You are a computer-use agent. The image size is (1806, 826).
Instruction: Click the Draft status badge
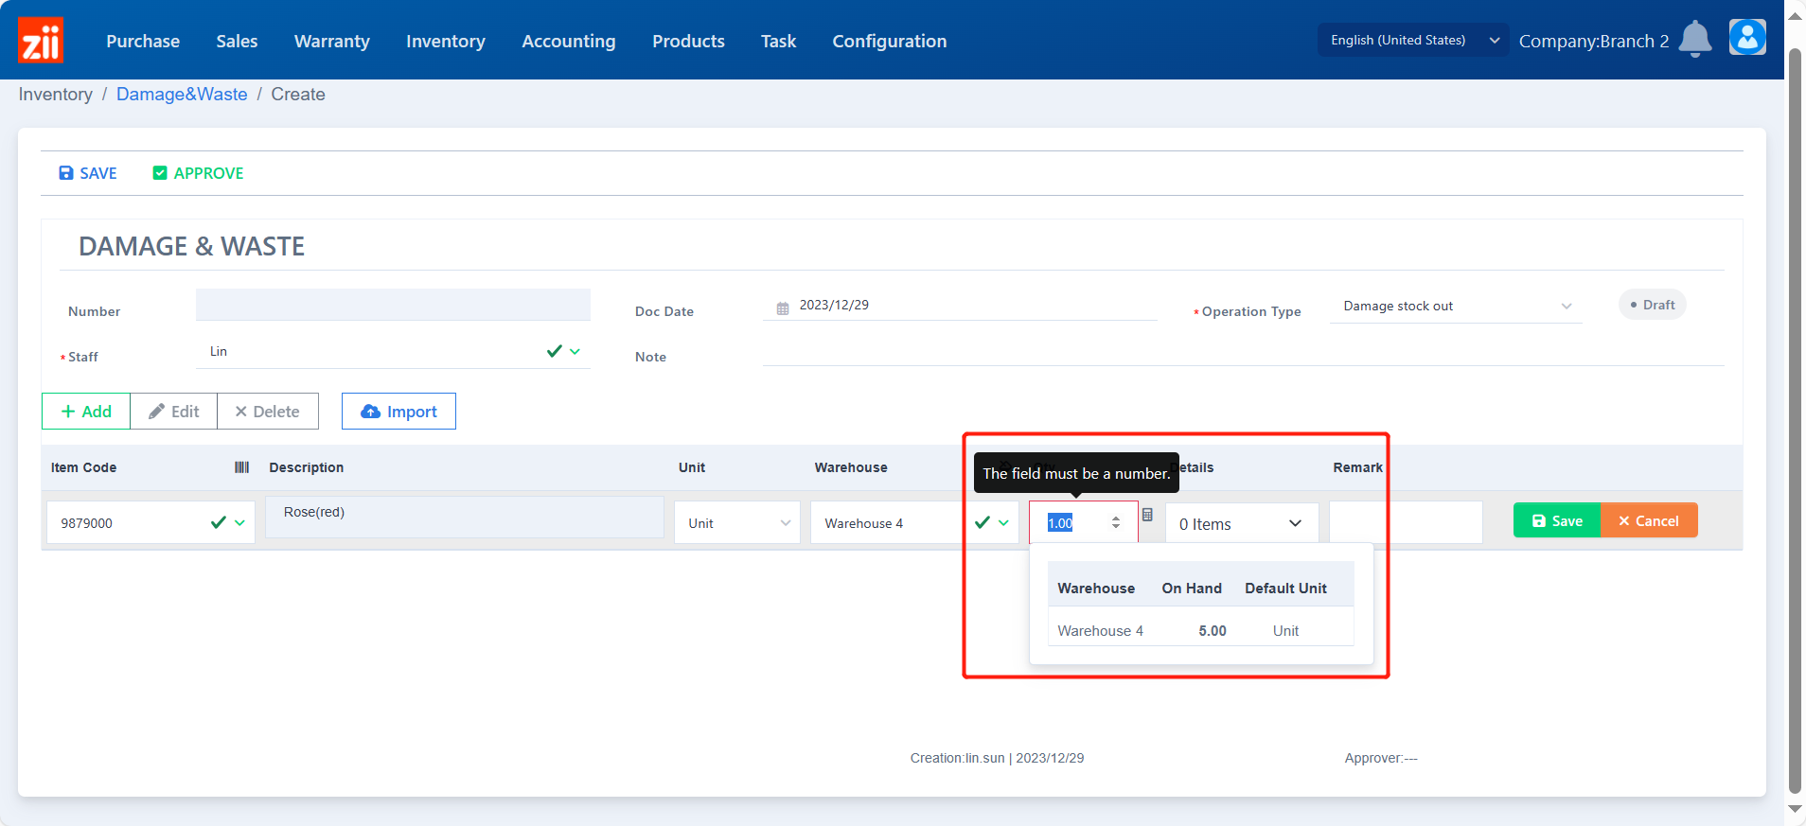[x=1653, y=305]
